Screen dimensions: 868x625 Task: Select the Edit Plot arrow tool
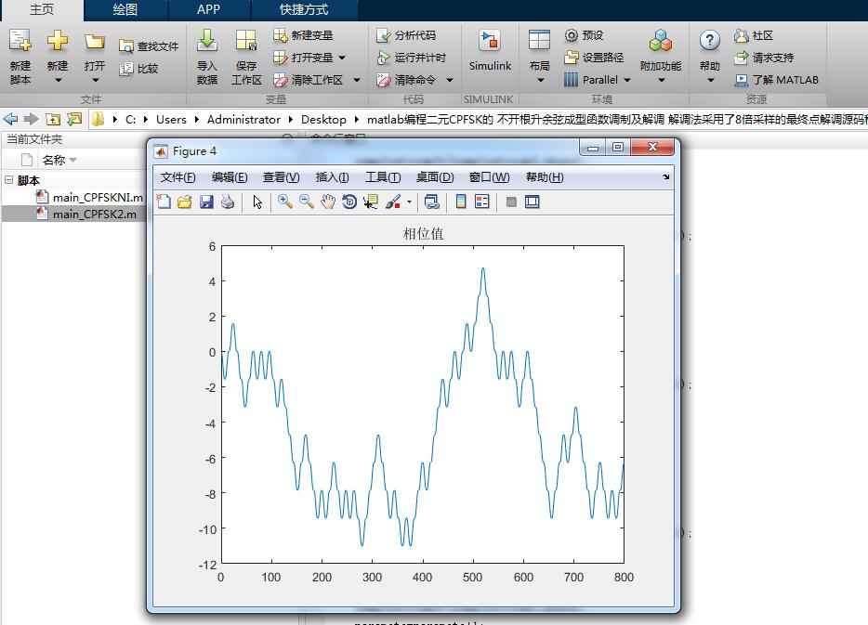257,202
